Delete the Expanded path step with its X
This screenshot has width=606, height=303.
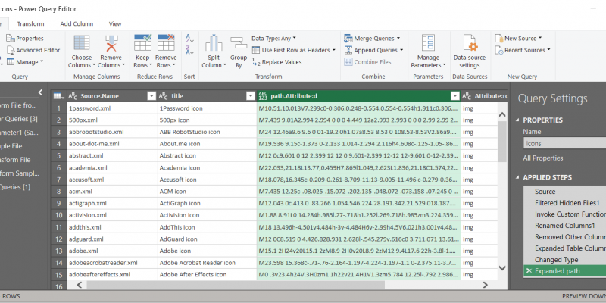point(529,271)
